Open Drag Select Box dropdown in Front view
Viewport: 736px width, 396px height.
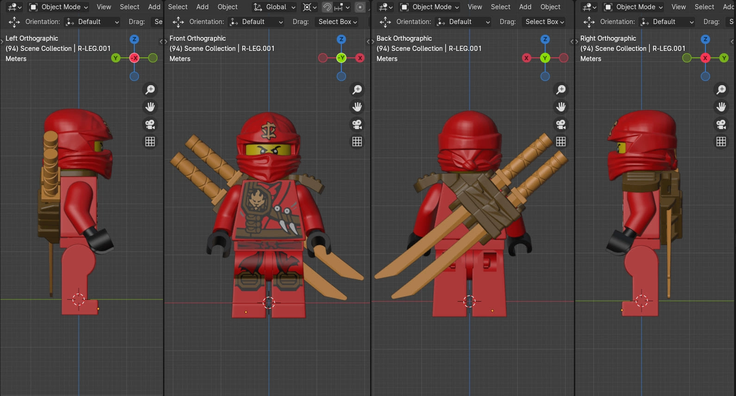point(338,22)
